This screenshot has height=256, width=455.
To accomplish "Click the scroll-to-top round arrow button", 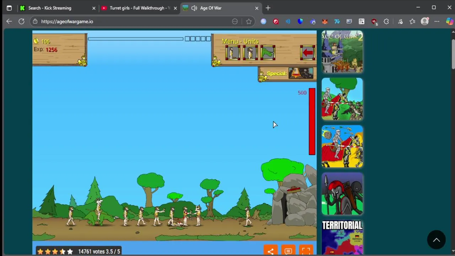I will point(437,240).
